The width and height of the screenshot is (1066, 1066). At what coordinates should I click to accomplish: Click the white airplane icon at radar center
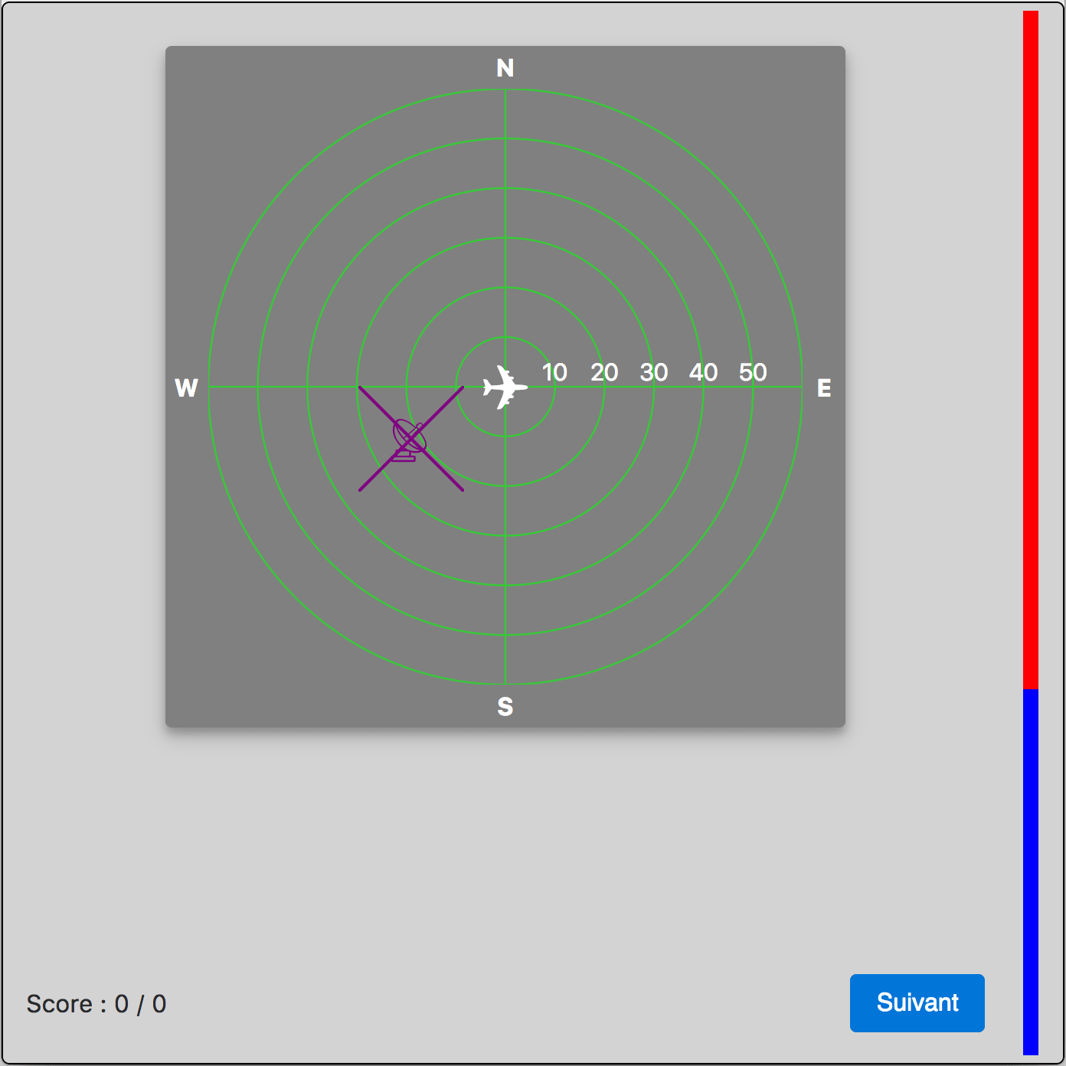505,387
